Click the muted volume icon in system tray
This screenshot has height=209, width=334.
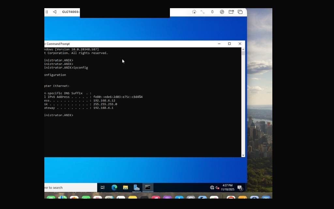tap(217, 187)
